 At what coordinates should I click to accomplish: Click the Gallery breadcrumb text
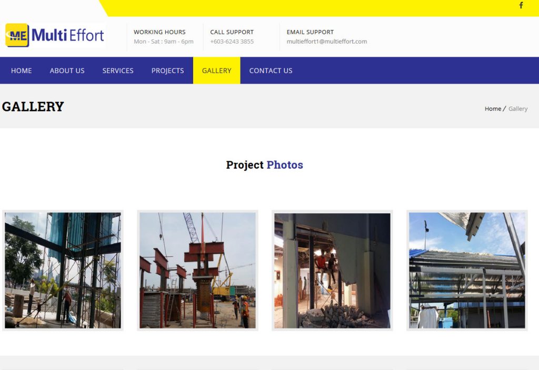518,109
